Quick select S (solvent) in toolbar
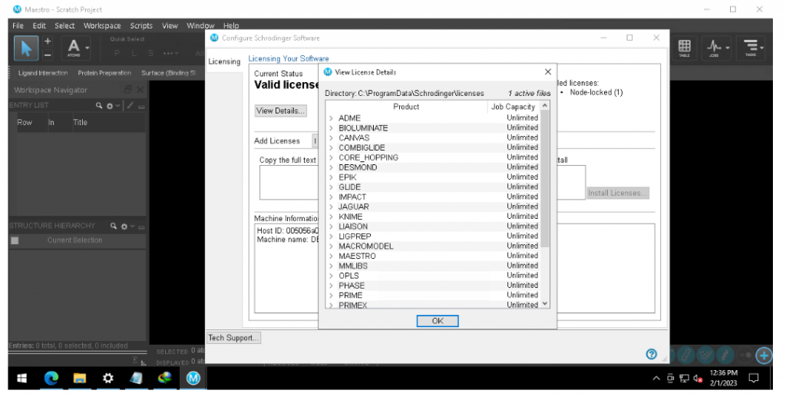786x397 pixels. coord(150,53)
